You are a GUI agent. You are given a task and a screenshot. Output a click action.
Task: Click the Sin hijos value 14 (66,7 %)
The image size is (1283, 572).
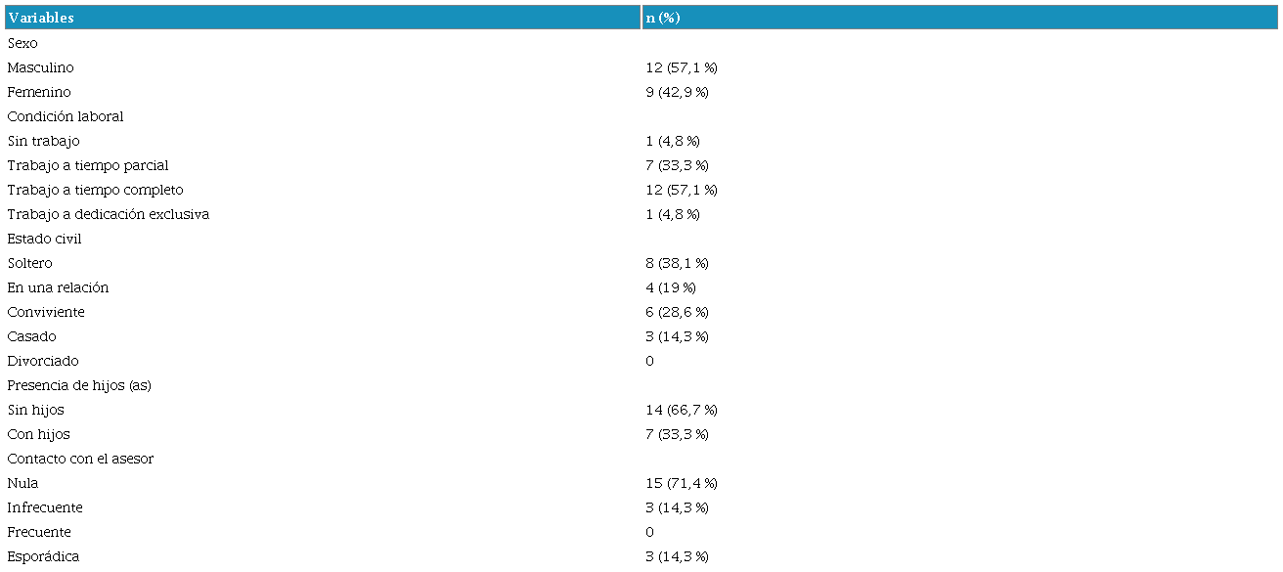coord(682,410)
